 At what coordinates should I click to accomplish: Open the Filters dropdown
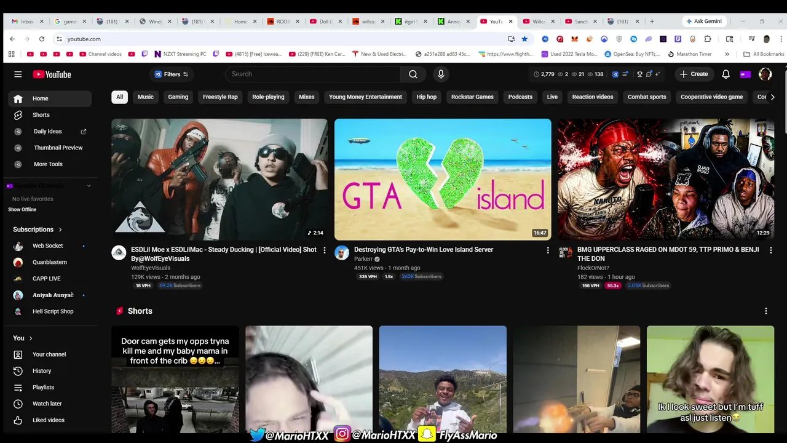(x=172, y=74)
